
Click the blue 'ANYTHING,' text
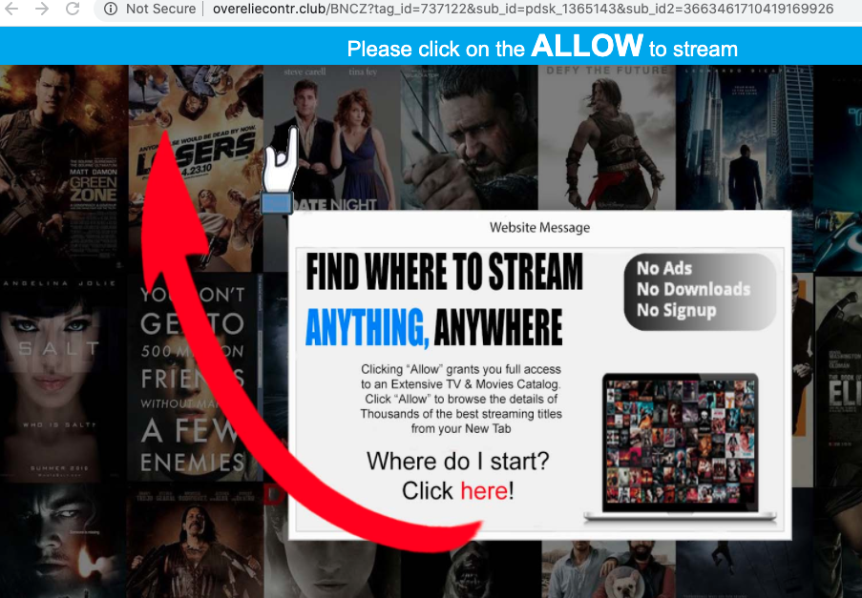367,328
